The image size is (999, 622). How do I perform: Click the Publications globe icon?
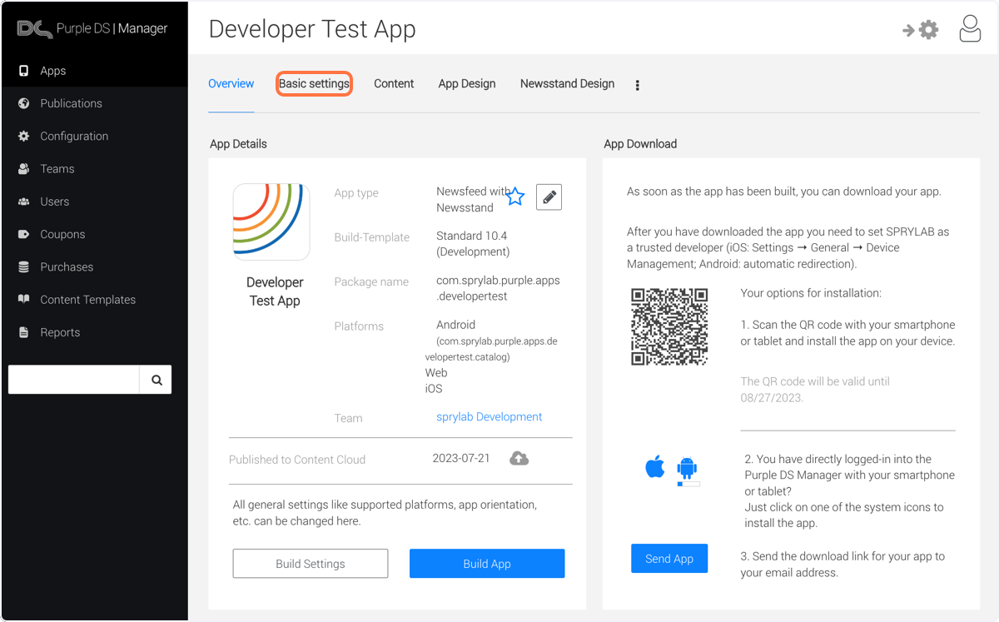point(24,103)
